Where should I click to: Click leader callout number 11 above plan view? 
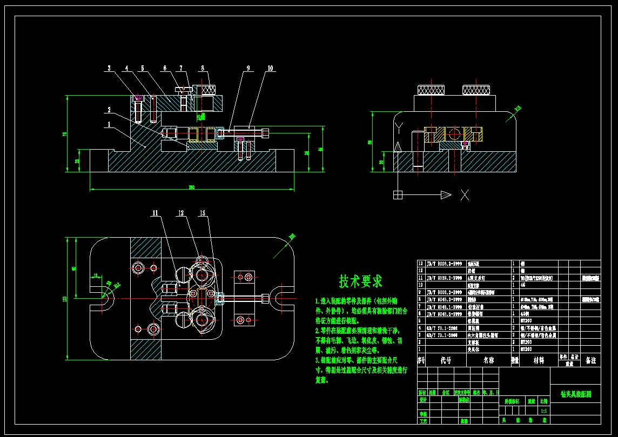[155, 213]
